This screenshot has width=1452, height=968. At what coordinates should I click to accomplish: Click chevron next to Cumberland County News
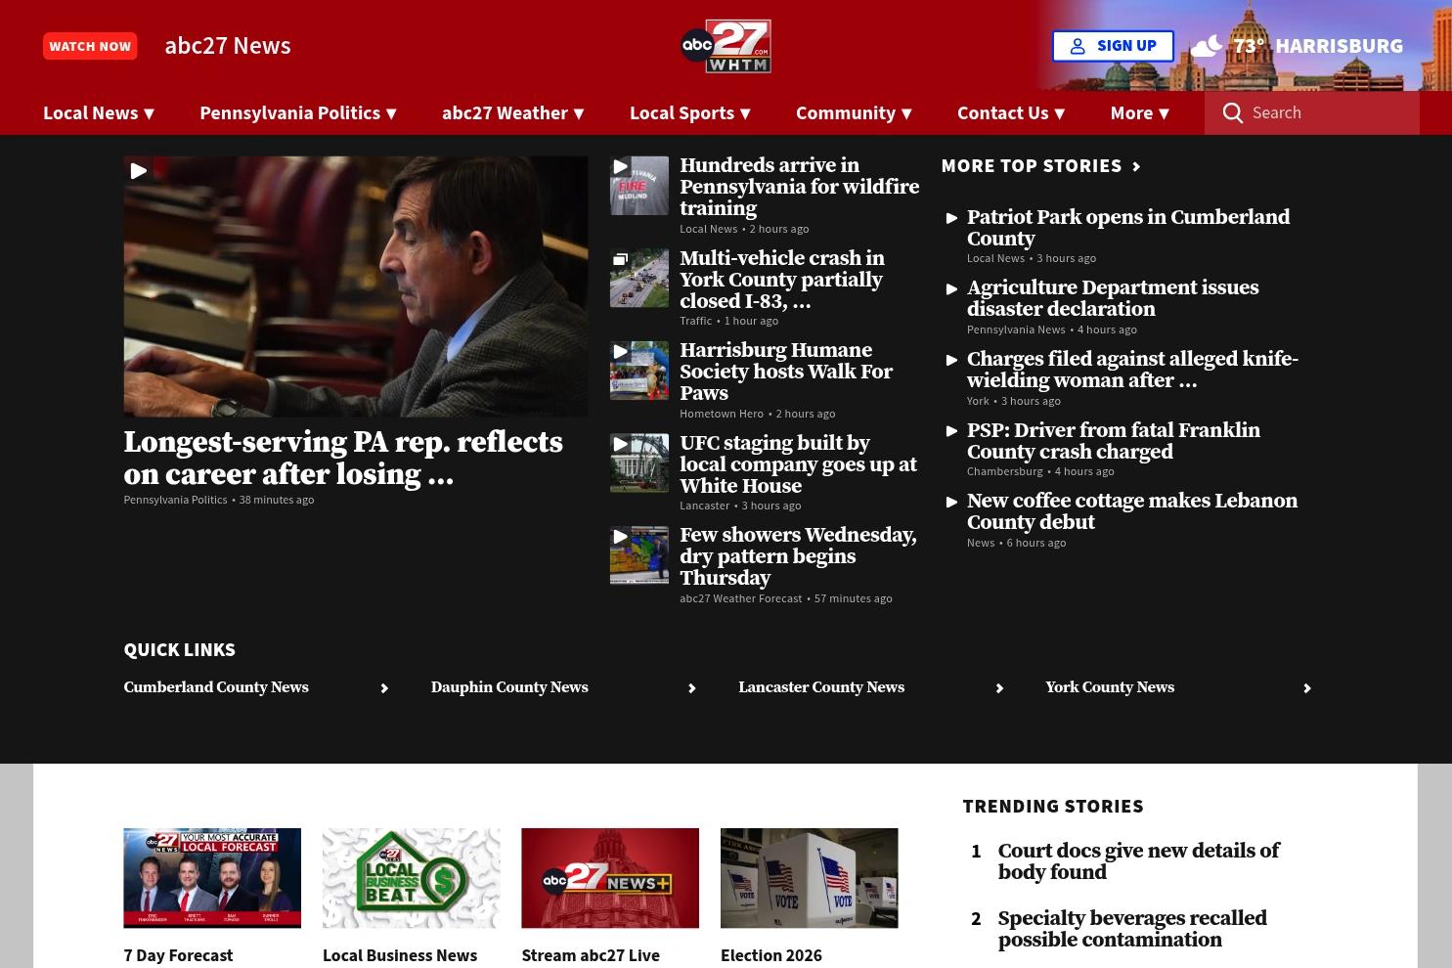coord(384,688)
